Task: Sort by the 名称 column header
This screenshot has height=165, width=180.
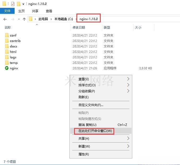Action: tap(8, 28)
